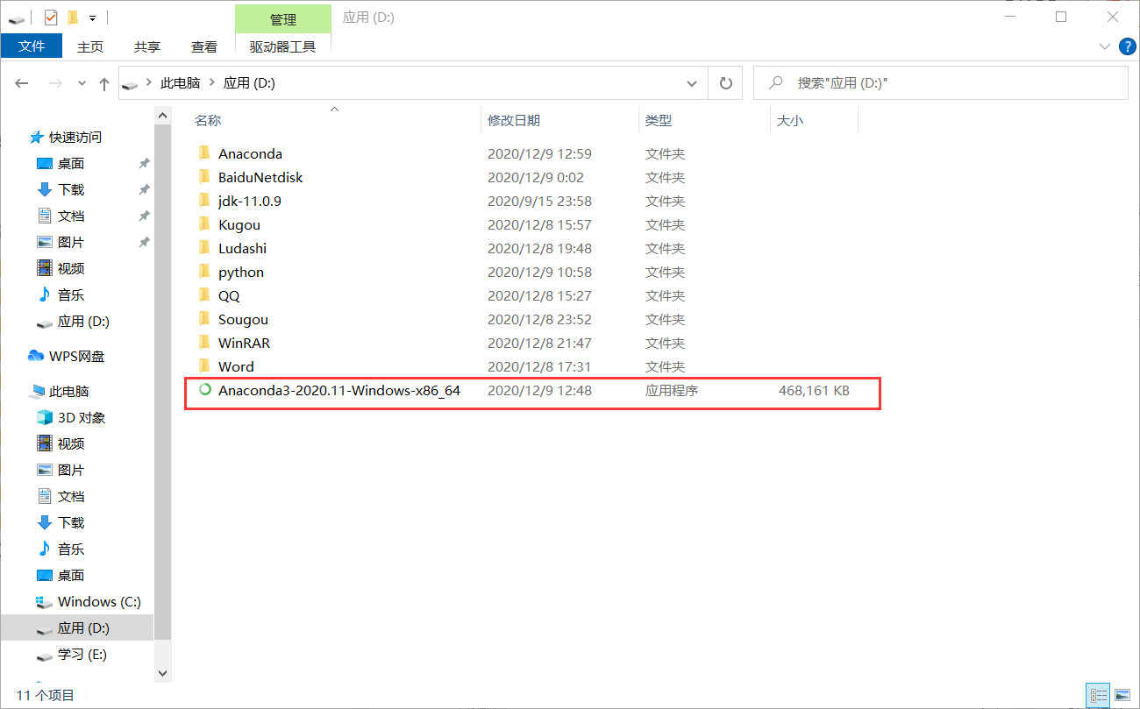Select 应用 (D:) under Quick Access
Viewport: 1140px width, 709px height.
[83, 322]
